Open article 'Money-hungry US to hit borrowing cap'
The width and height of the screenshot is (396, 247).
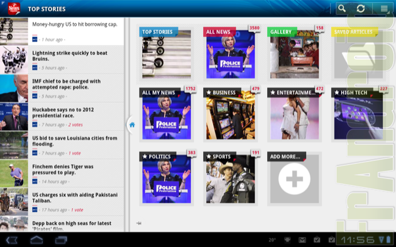62,31
